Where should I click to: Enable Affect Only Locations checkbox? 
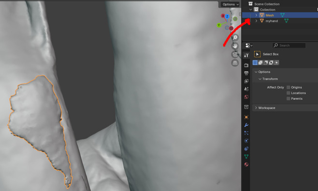(288, 93)
